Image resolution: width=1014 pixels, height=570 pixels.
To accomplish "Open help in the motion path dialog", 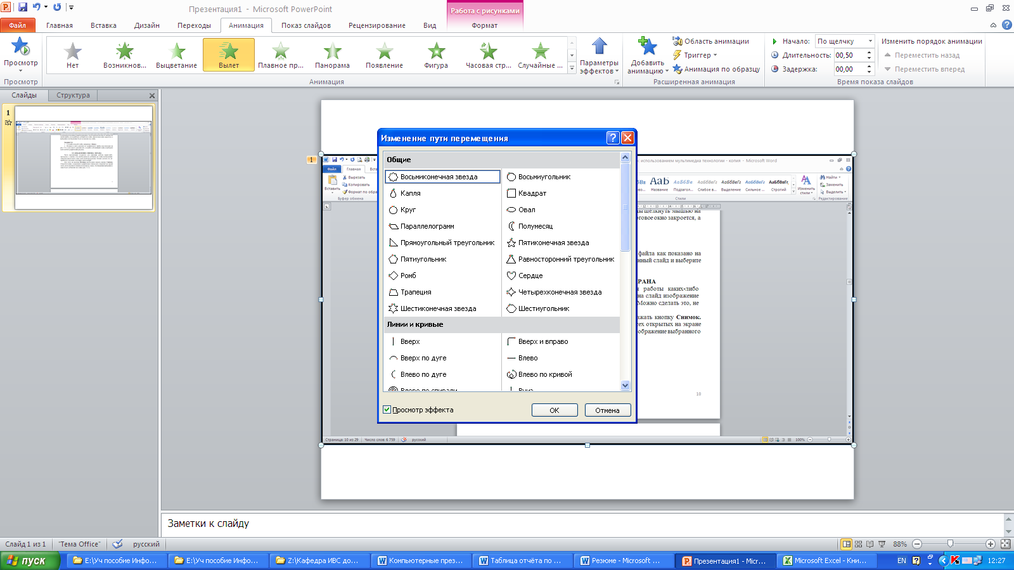I will click(x=613, y=138).
